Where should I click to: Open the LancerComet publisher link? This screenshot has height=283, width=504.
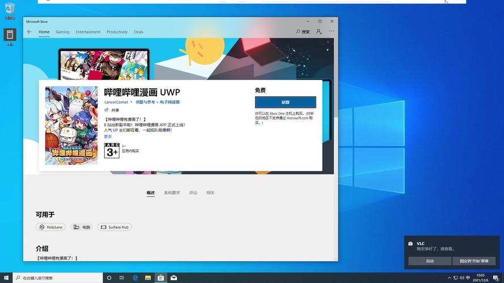[116, 102]
